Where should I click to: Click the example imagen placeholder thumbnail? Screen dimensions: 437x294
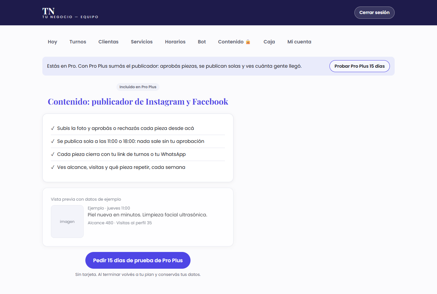tap(67, 222)
